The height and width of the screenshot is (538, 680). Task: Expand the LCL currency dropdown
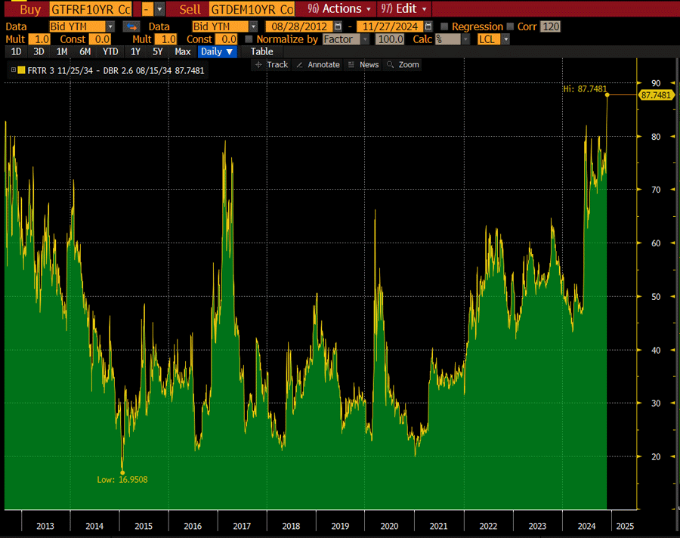click(x=494, y=39)
